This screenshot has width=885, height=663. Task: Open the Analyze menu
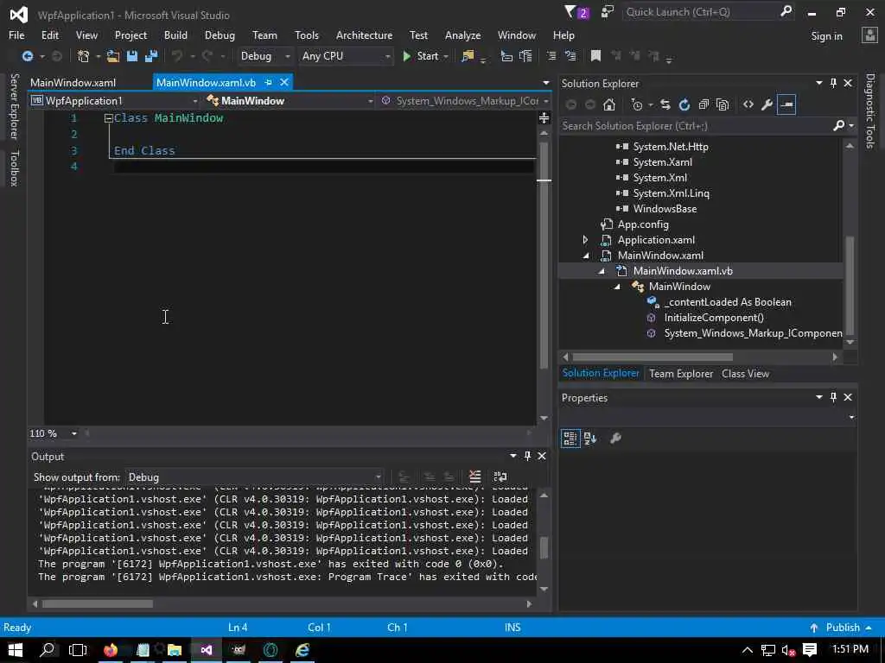(x=462, y=35)
